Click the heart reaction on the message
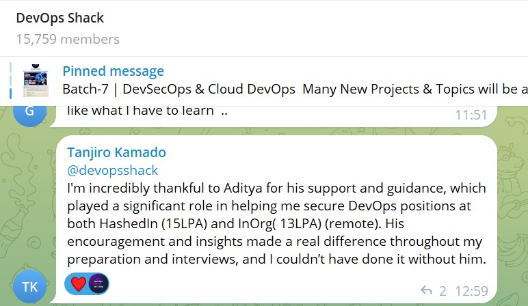The image size is (528, 306). [79, 283]
